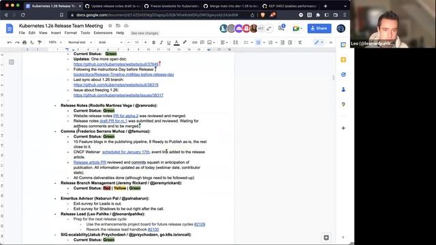Open the Google account avatar

pos(341,29)
